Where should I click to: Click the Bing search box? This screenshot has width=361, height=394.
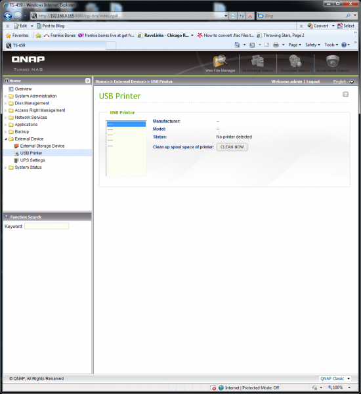point(303,16)
